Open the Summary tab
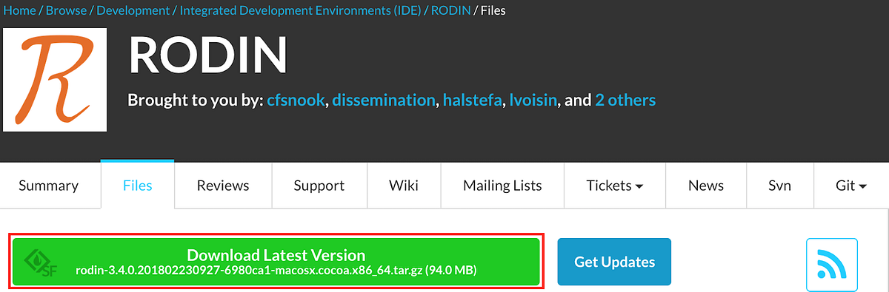889x292 pixels. coord(48,186)
